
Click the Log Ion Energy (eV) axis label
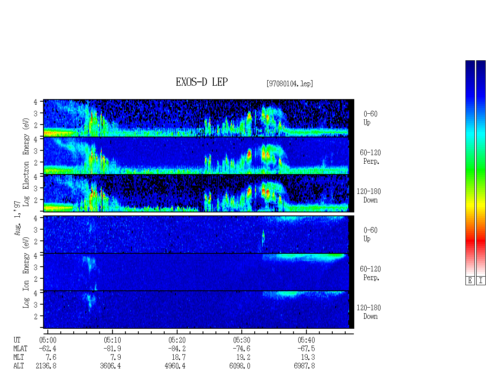(26, 272)
